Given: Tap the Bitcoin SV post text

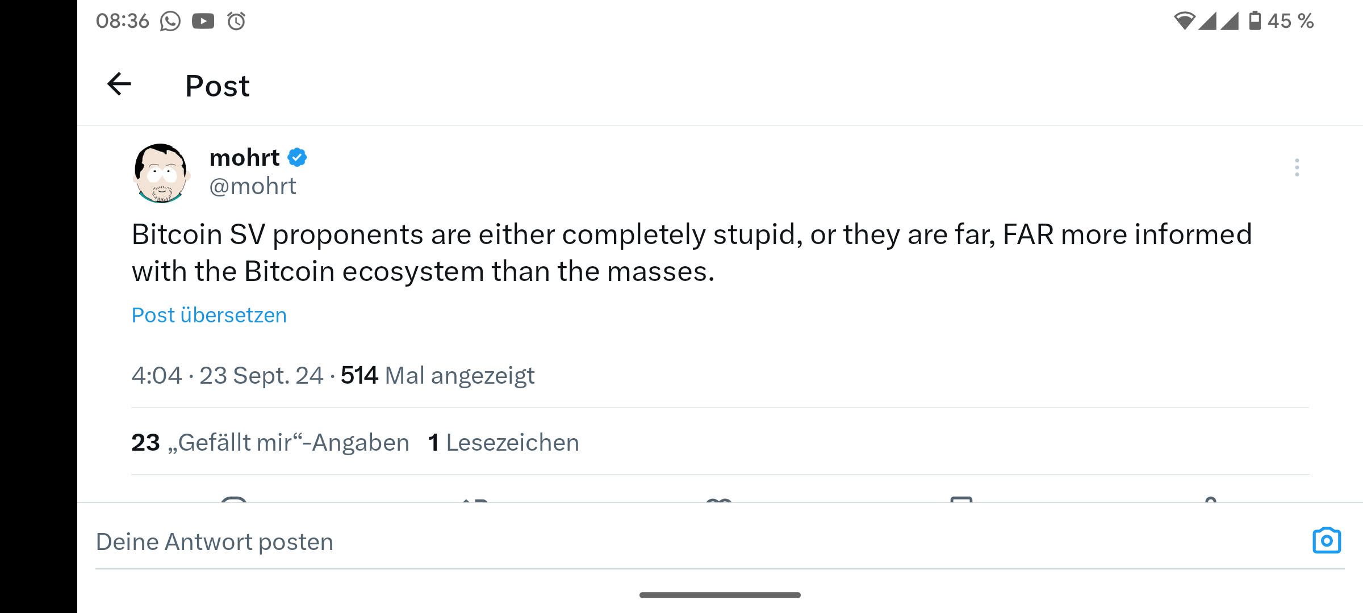Looking at the screenshot, I should (x=691, y=253).
